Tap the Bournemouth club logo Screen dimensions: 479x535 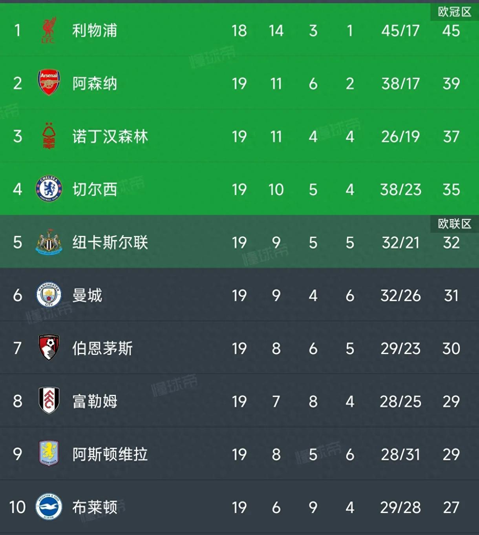pyautogui.click(x=49, y=348)
